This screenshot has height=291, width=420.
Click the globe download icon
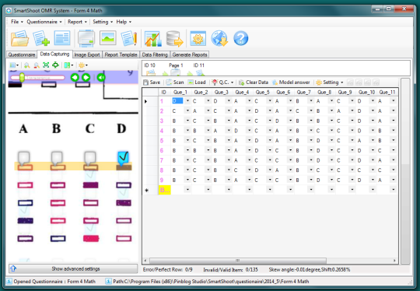pos(219,38)
